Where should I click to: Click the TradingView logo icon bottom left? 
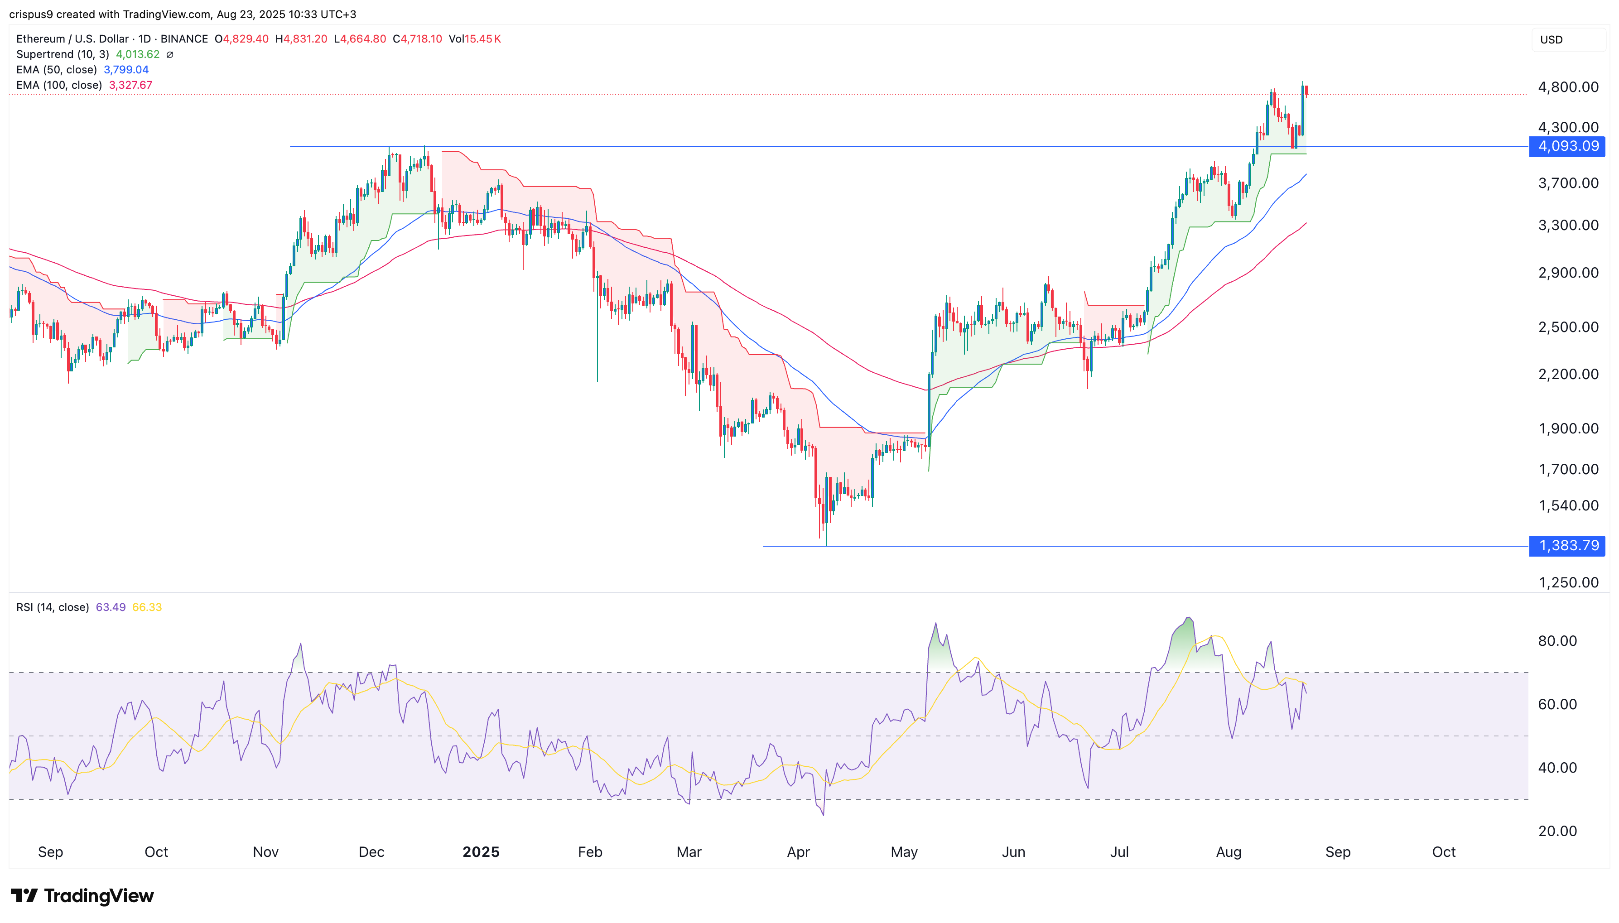point(25,896)
